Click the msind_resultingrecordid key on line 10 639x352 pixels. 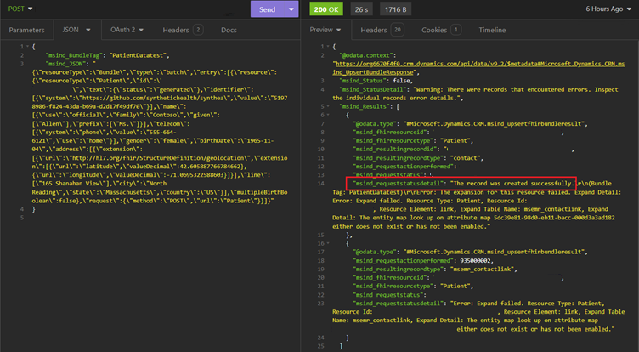coord(395,150)
